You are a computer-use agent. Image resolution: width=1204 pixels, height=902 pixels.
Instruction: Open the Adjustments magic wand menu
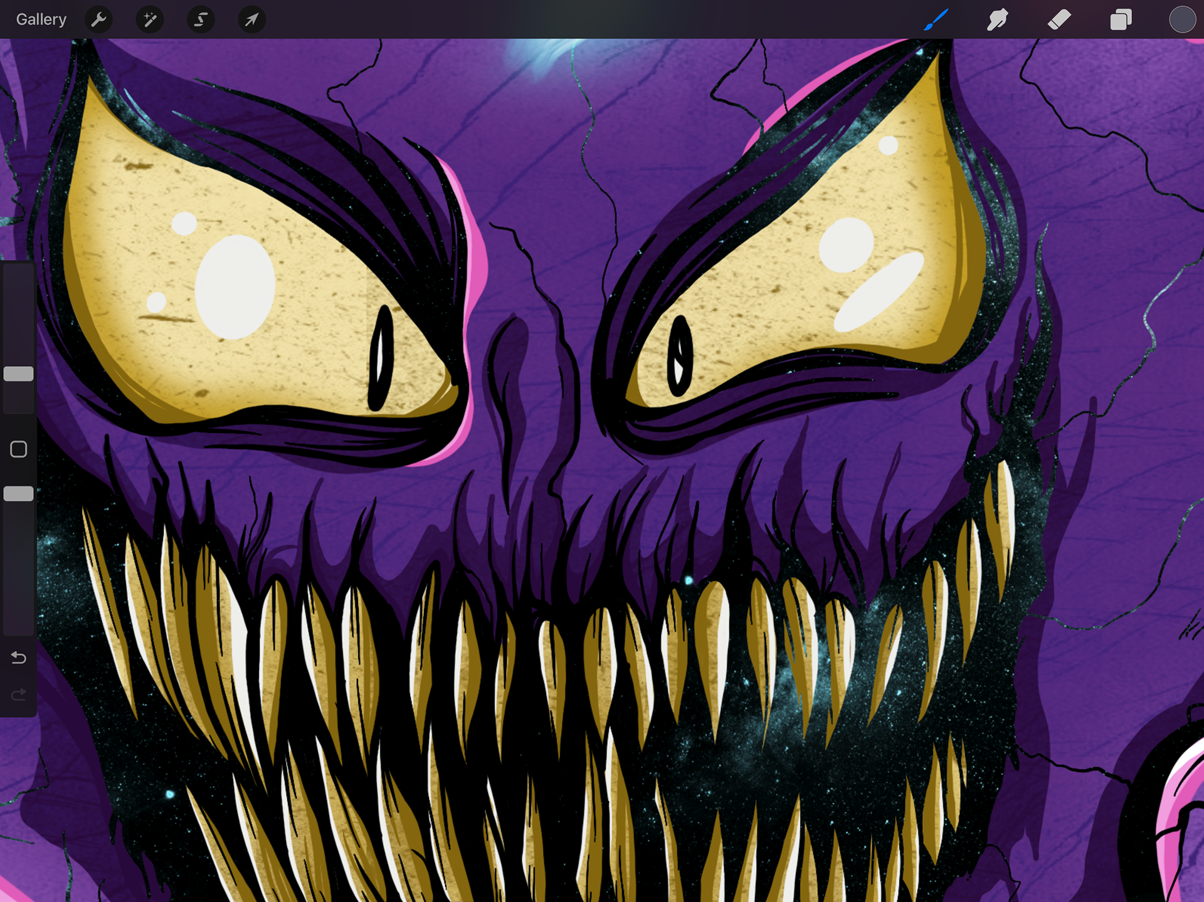(150, 19)
